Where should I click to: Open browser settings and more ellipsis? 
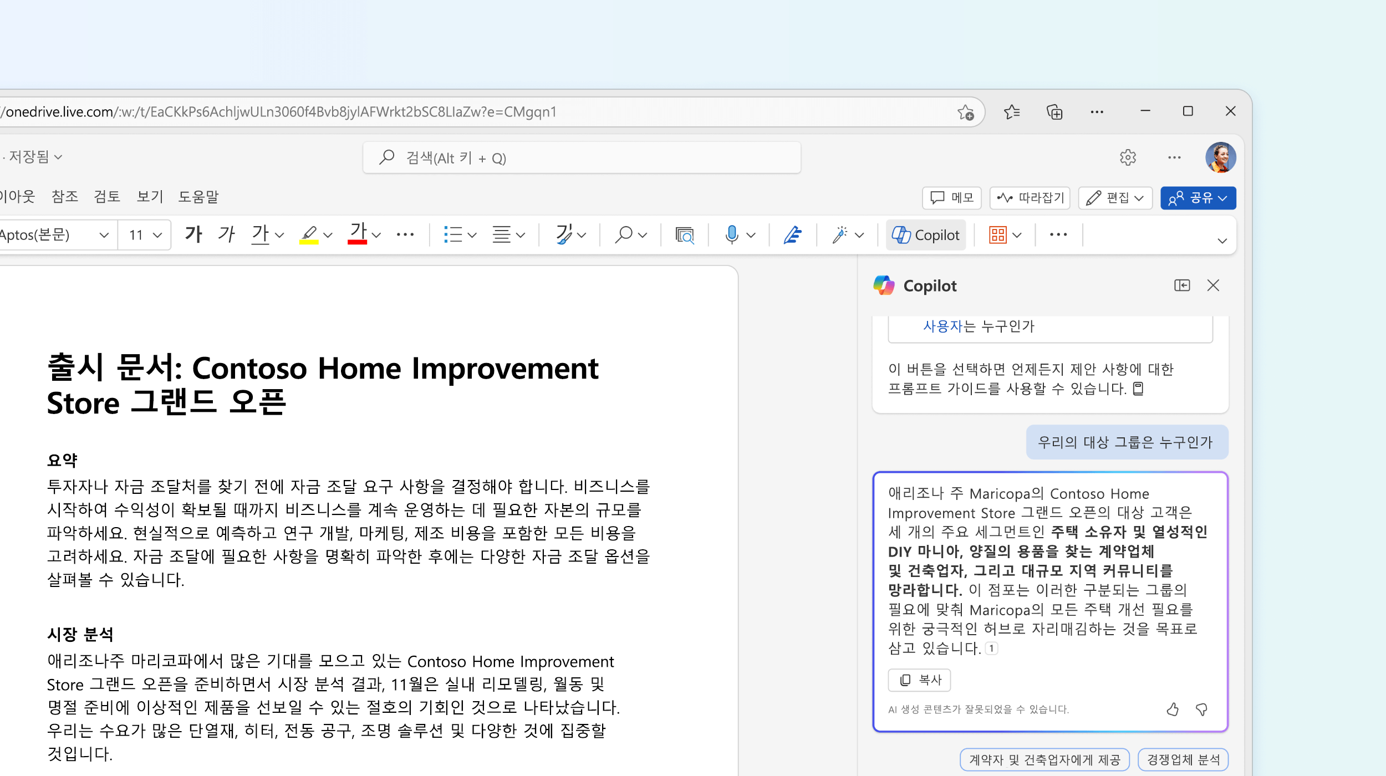(1097, 112)
